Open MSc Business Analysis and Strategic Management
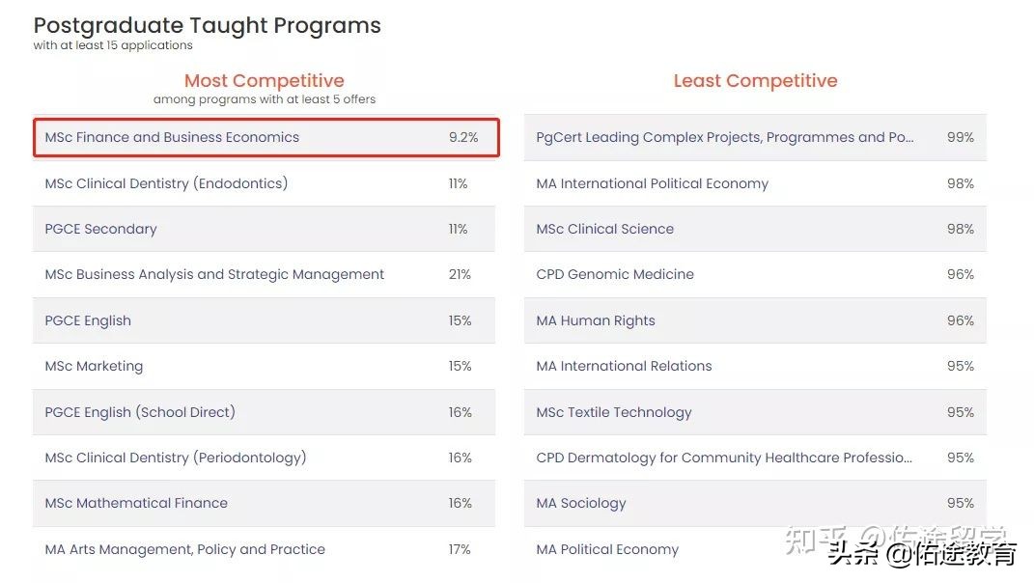1034x583 pixels. [x=214, y=274]
